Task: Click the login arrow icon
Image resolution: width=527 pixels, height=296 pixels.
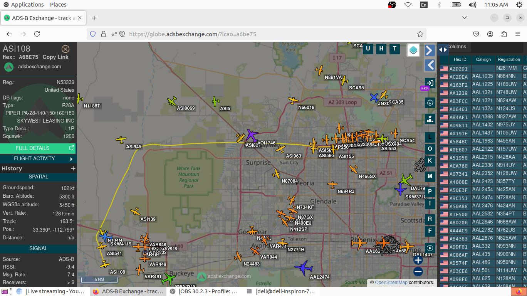Action: (x=430, y=83)
